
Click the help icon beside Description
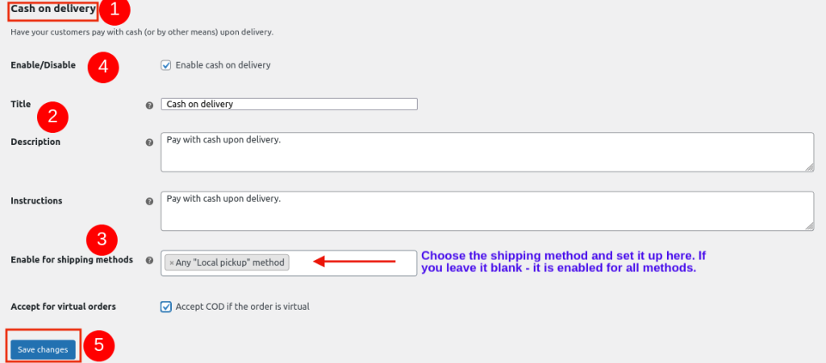149,142
